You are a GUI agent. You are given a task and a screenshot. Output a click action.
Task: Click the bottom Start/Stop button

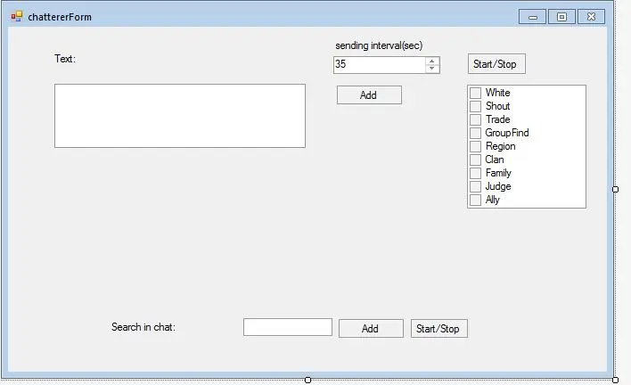pos(438,329)
